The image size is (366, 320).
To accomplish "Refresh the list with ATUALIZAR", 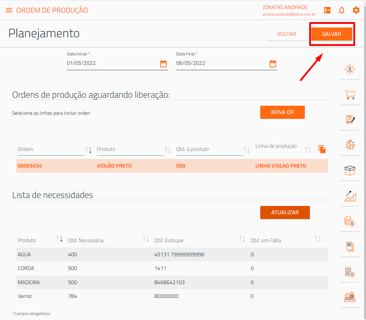I will [285, 212].
